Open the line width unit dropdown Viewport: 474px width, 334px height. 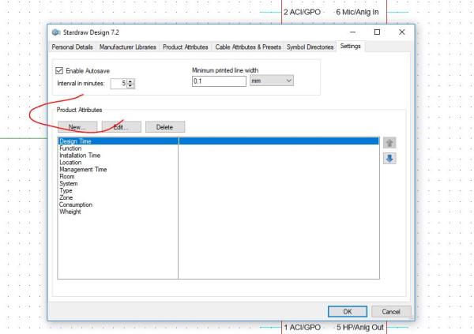coord(271,81)
